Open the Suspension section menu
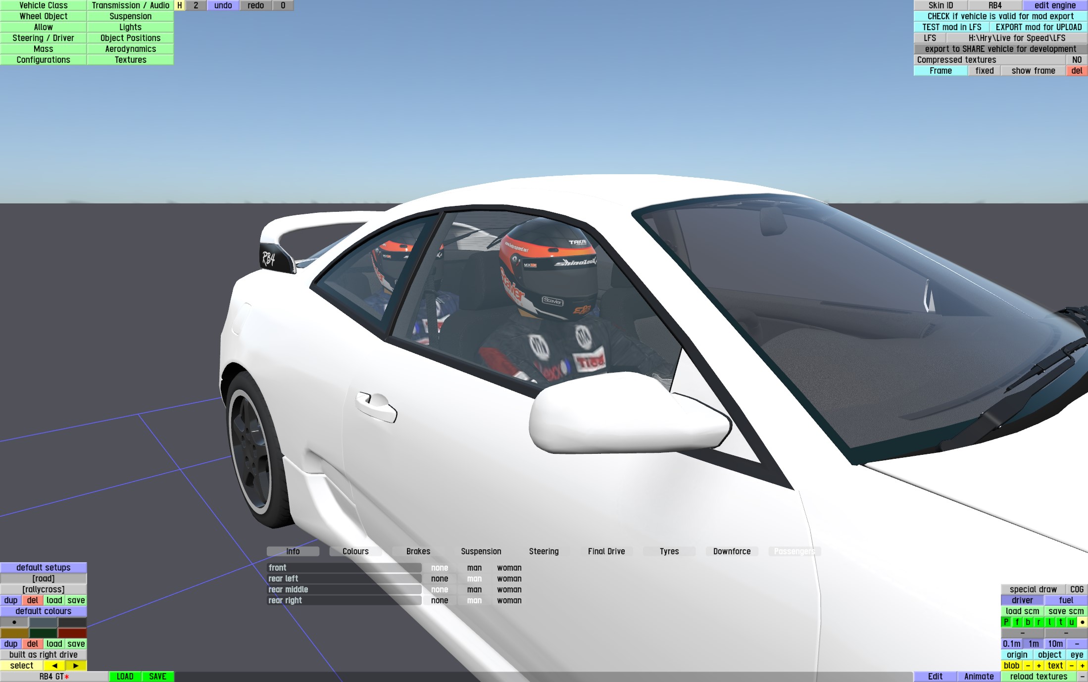1088x682 pixels. click(130, 16)
